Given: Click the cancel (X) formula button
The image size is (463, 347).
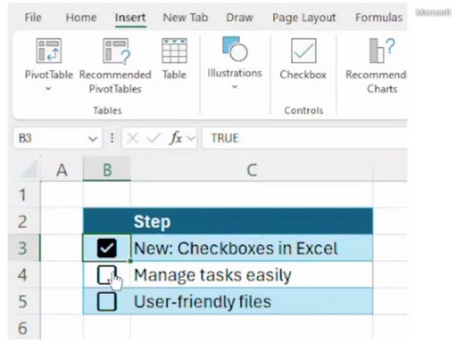Looking at the screenshot, I should (x=133, y=138).
